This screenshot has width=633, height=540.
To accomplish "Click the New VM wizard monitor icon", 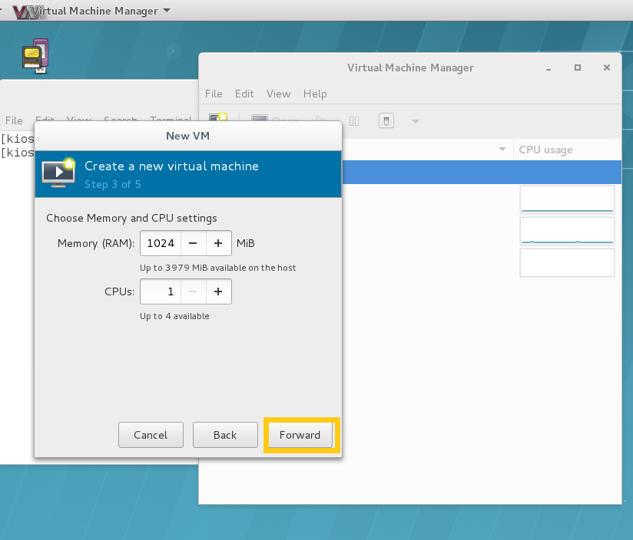I will [x=59, y=173].
